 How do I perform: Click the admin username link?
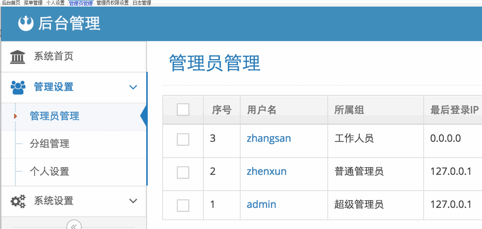tap(261, 204)
